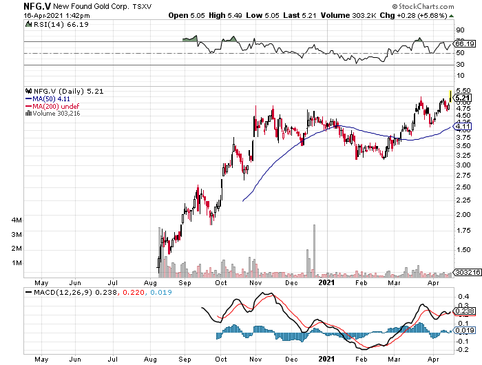Click the 90 level on RSI axis
The width and height of the screenshot is (482, 365).
point(460,30)
